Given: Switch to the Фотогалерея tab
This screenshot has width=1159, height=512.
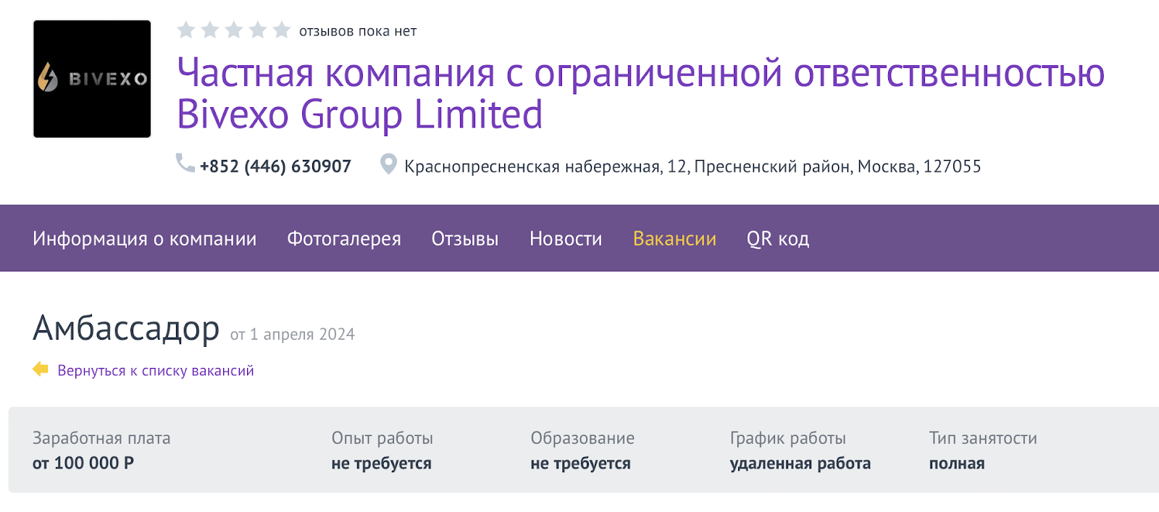Looking at the screenshot, I should (344, 239).
